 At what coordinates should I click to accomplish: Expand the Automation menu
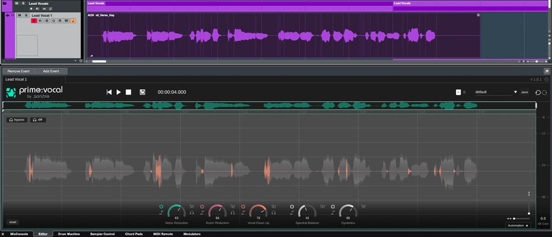tap(518, 226)
